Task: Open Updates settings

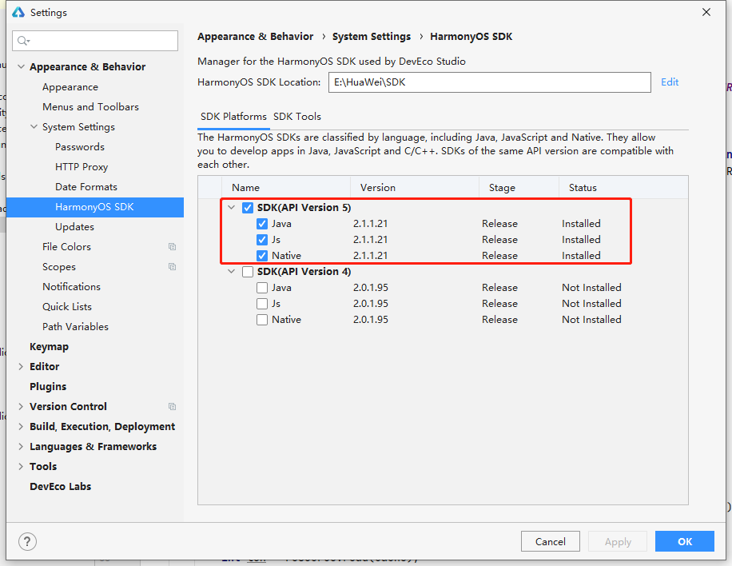Action: (x=74, y=227)
